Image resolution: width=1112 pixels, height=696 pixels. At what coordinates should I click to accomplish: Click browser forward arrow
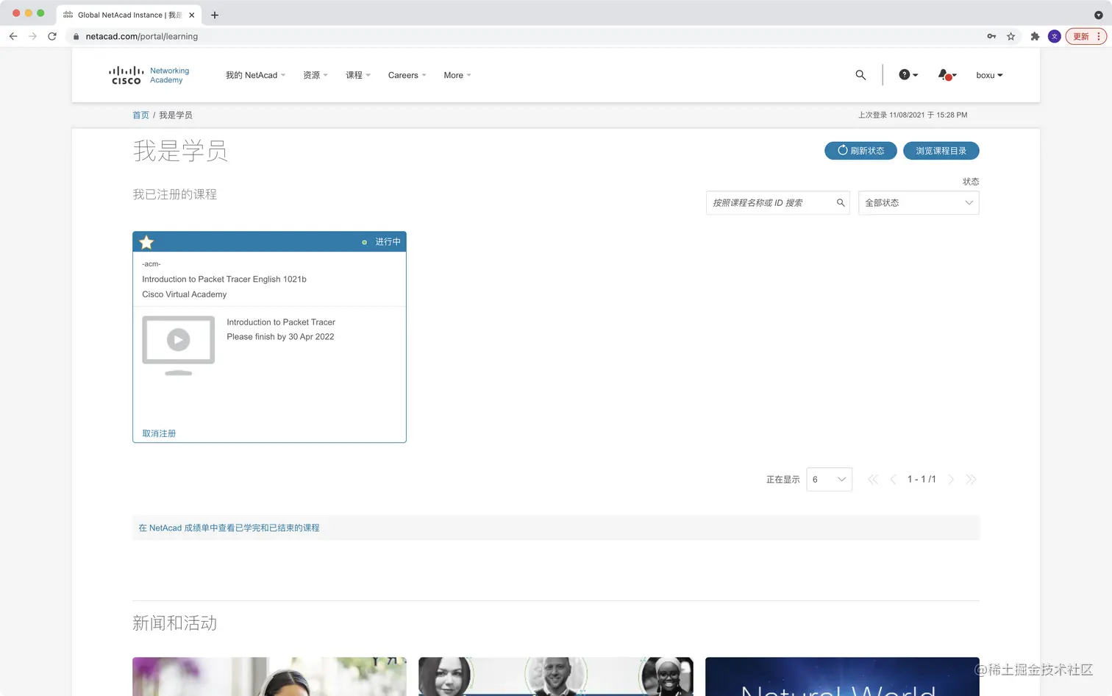tap(32, 36)
